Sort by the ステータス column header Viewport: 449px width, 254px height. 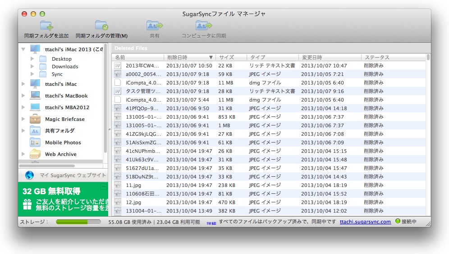click(394, 57)
